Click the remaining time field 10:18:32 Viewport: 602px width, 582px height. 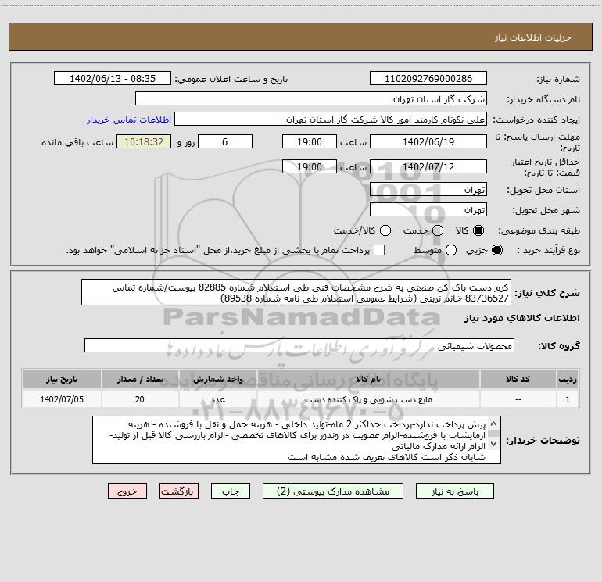coord(144,141)
